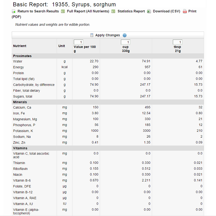Image resolution: width=216 pixels, height=216 pixels.
Task: Click the Full Report list icon
Action: 63,11
